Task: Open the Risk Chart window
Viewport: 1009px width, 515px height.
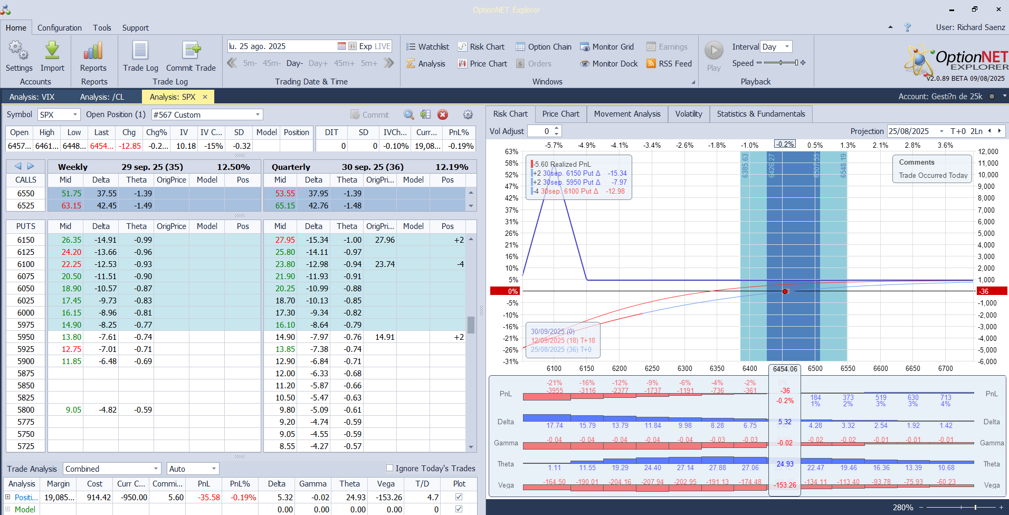Action: pos(481,47)
